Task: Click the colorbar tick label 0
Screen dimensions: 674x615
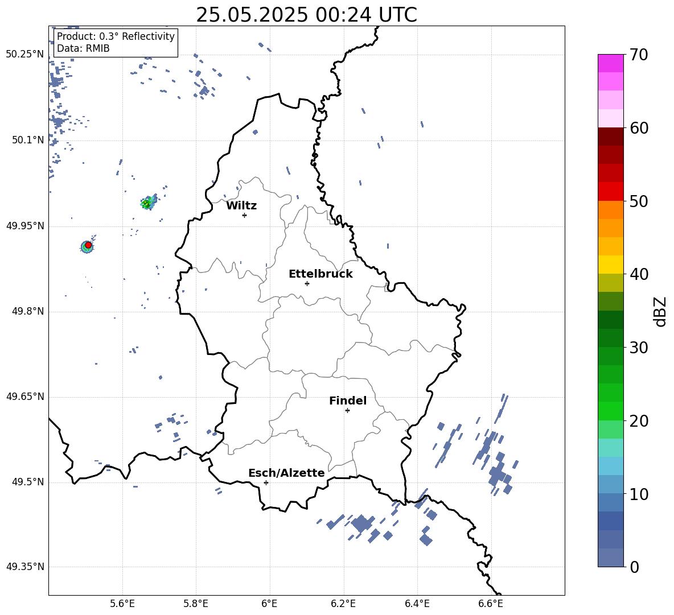Action: (x=635, y=567)
